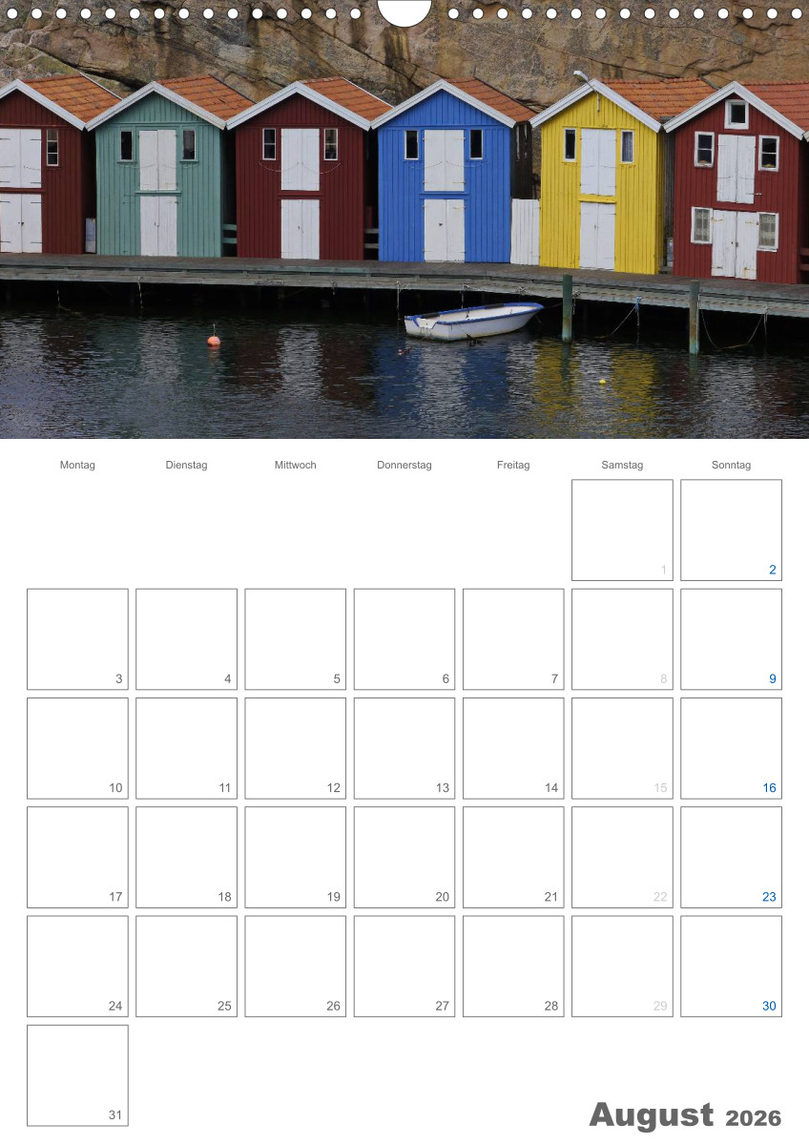Click the Saturday cell numbered 15
This screenshot has width=809, height=1145.
(622, 748)
